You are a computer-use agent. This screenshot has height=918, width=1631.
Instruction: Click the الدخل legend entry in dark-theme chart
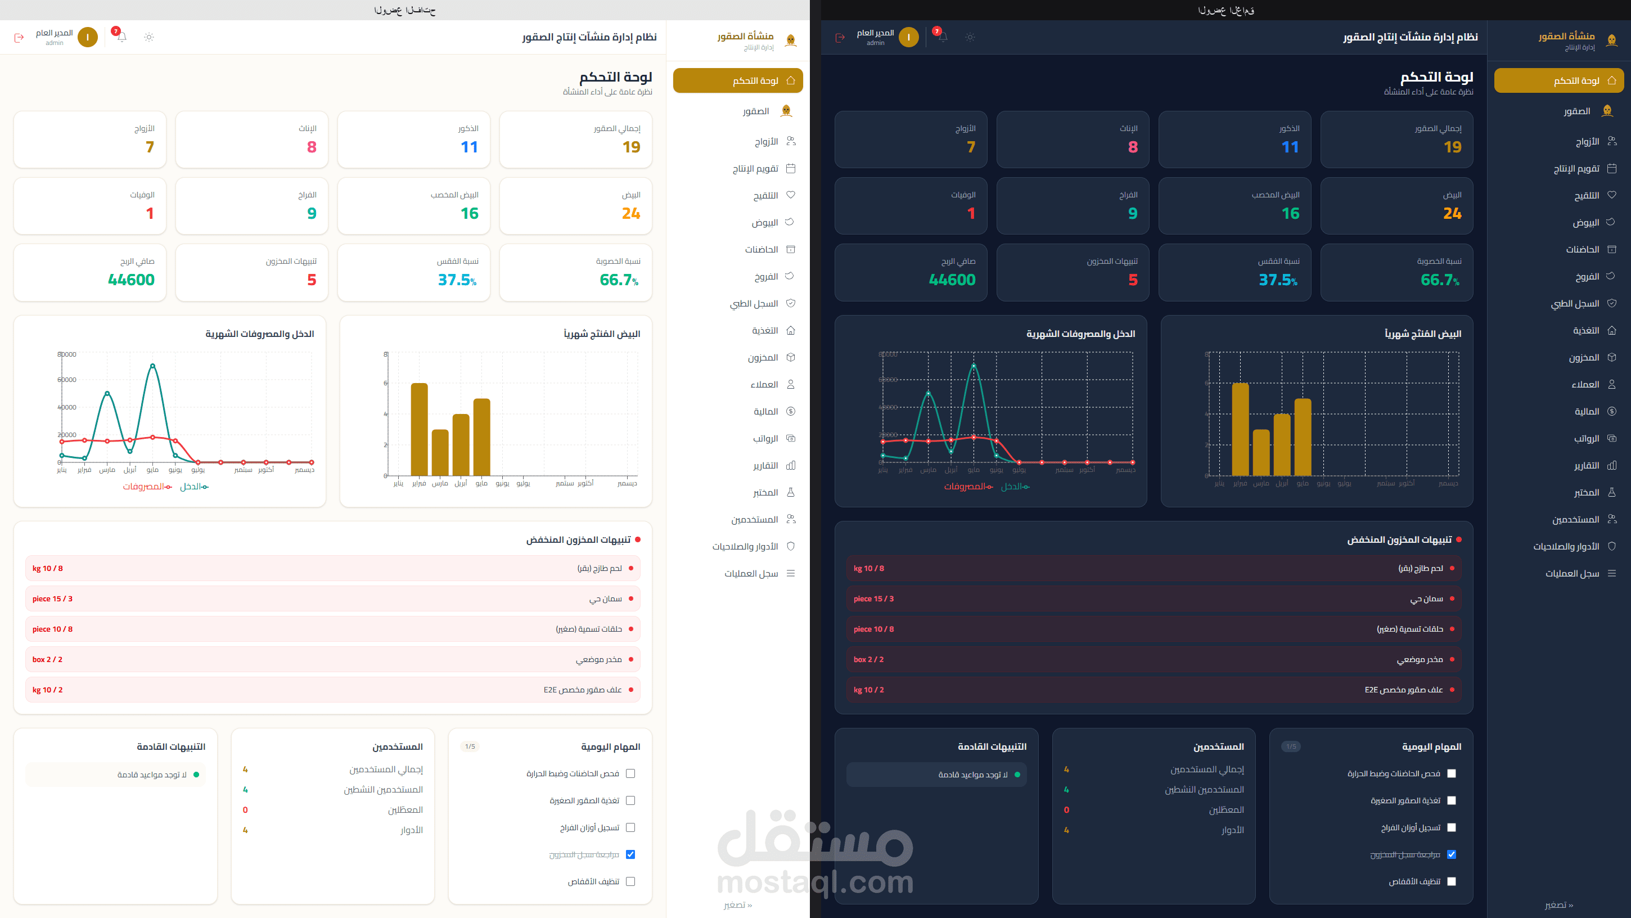[1016, 486]
